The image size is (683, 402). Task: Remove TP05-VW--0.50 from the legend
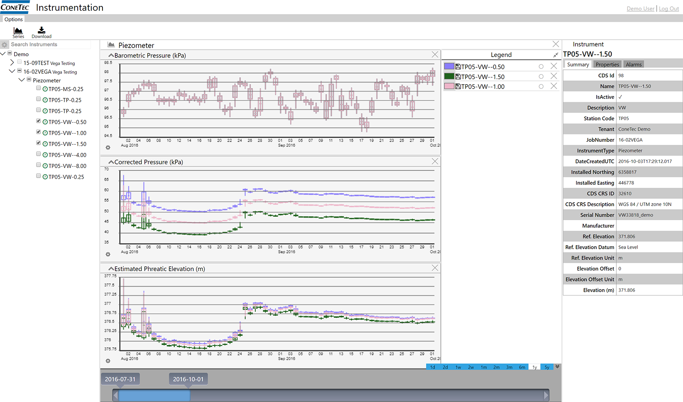[x=554, y=66]
